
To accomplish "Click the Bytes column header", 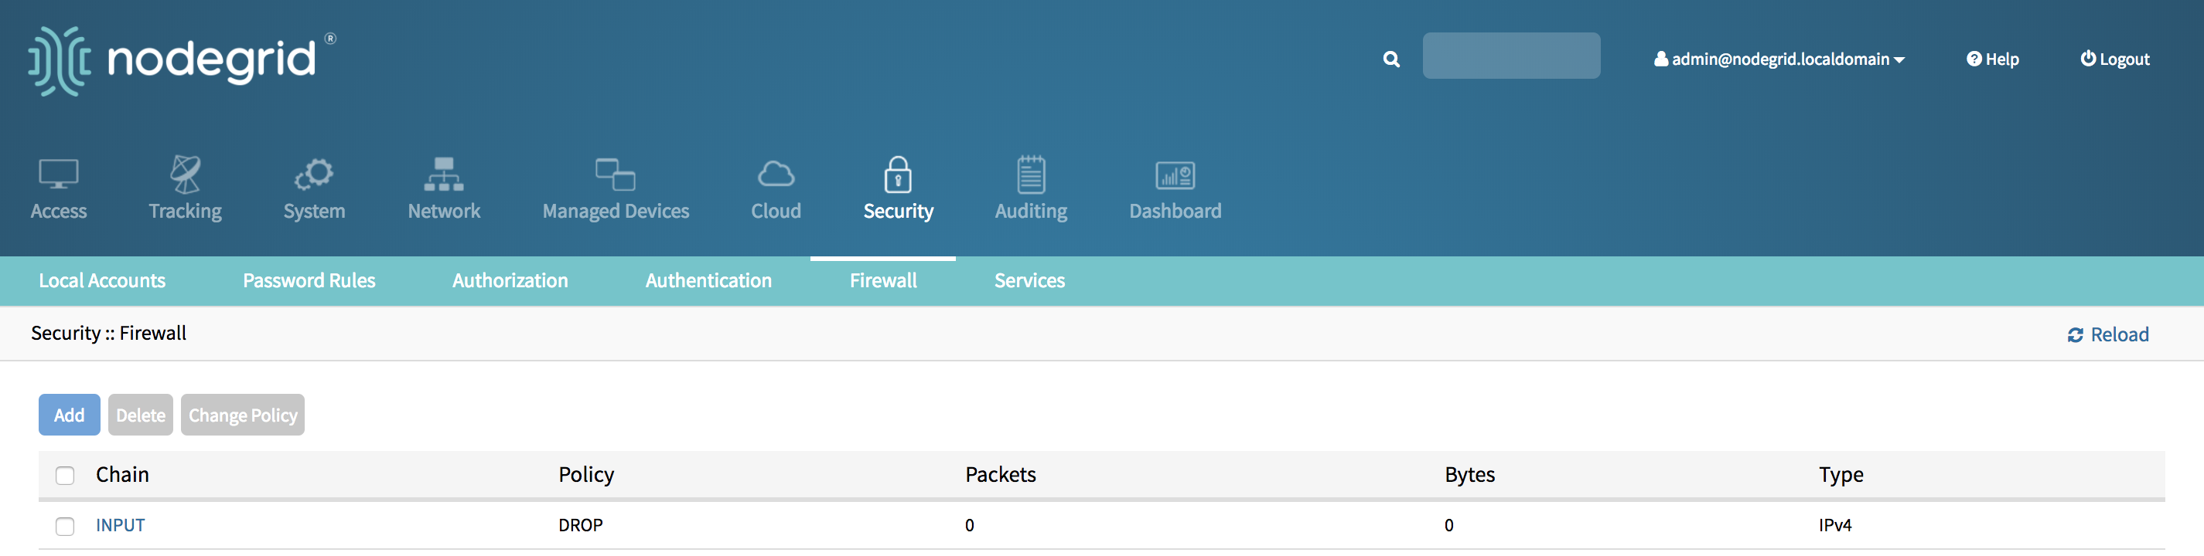I will click(1469, 475).
